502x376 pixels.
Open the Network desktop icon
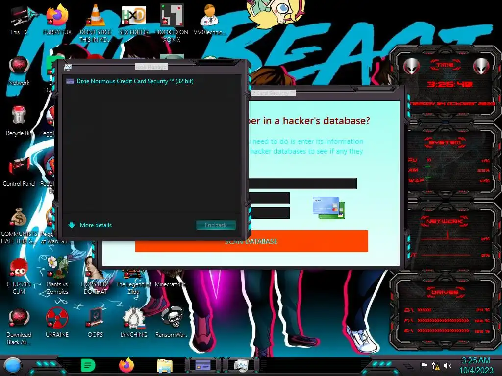19,70
